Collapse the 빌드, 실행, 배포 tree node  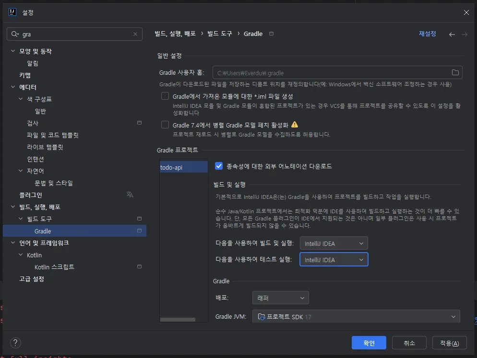click(x=13, y=207)
